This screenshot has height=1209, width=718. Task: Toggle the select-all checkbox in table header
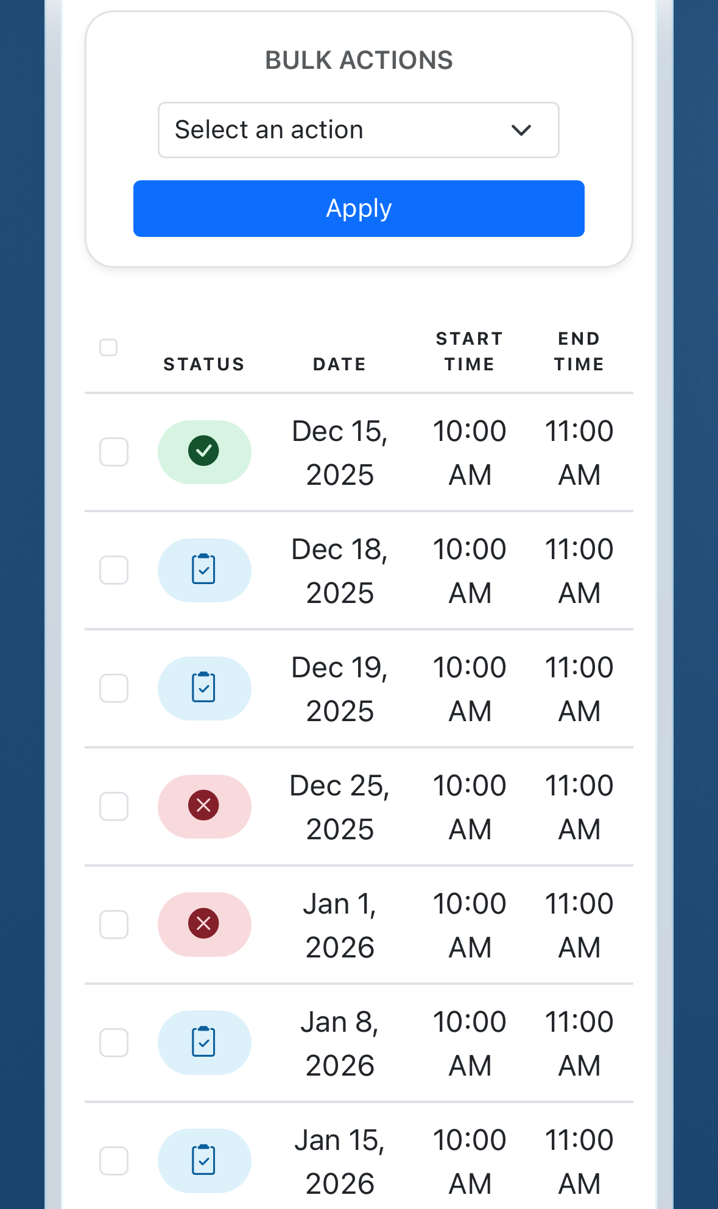tap(108, 347)
